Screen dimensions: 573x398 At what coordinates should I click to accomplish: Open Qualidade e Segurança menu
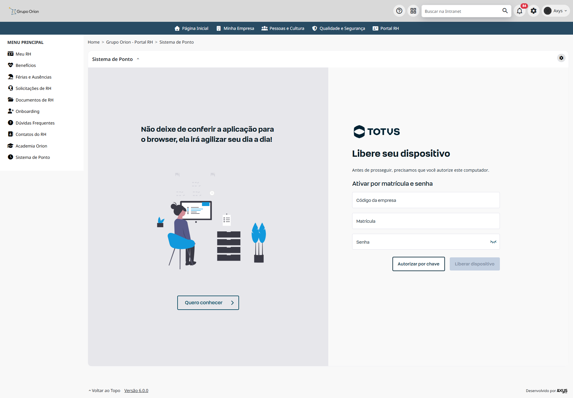point(338,28)
